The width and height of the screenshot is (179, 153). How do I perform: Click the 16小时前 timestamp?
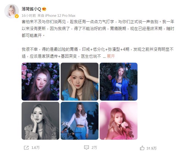point(29,15)
